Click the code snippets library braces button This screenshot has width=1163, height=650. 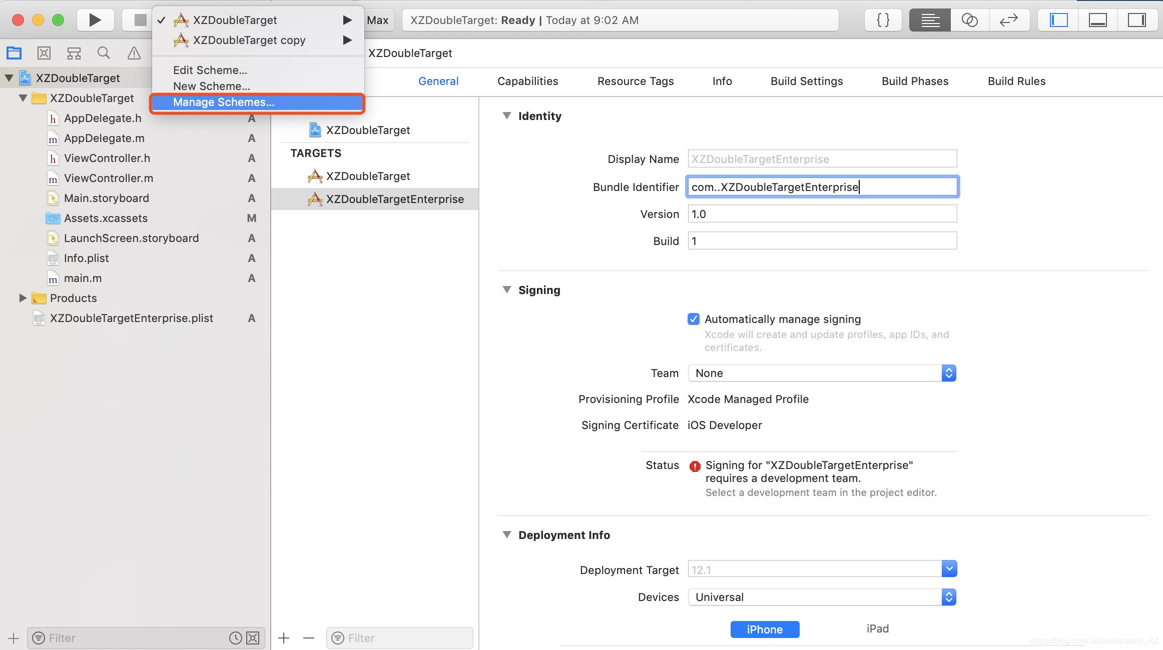[x=883, y=20]
